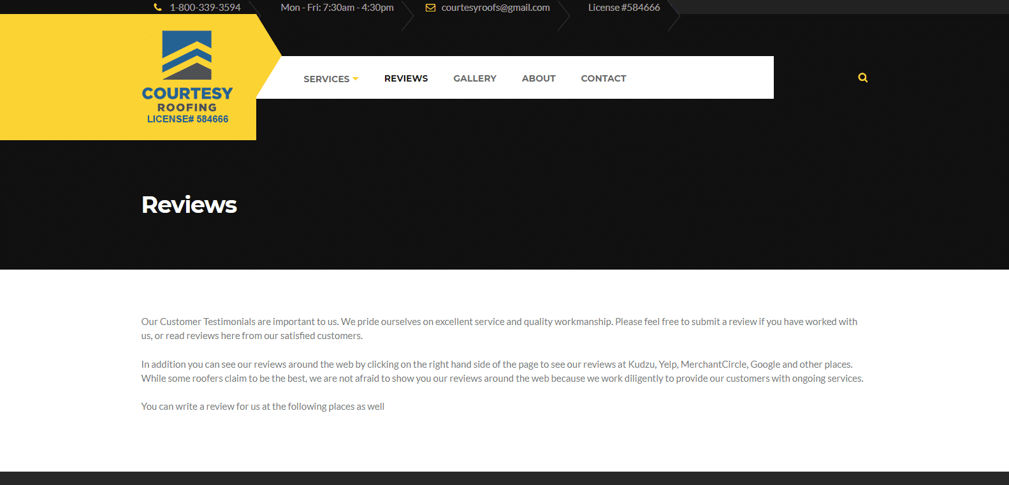Click License #584666 in the top bar
This screenshot has width=1009, height=485.
click(x=624, y=8)
